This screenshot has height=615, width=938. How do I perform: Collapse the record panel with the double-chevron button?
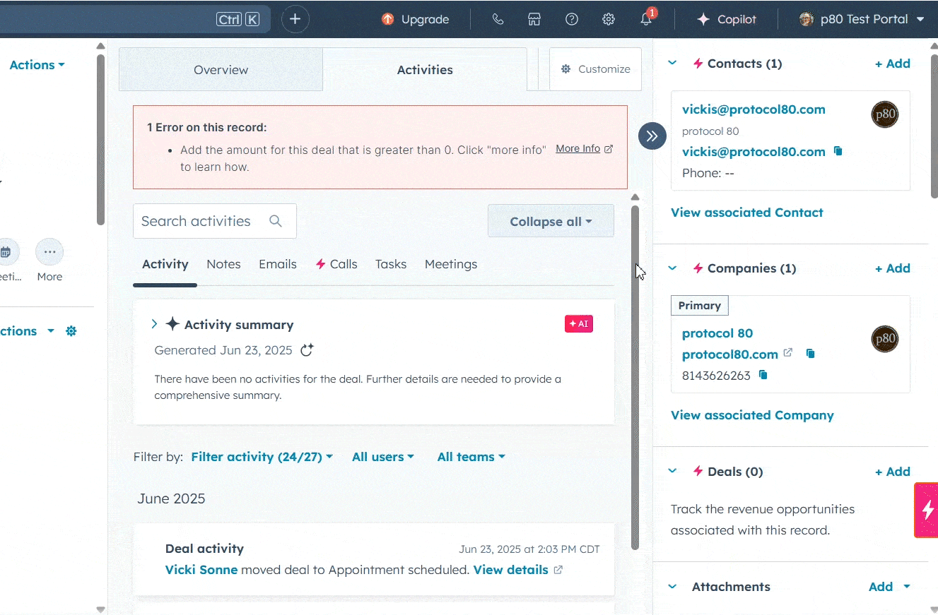point(652,136)
